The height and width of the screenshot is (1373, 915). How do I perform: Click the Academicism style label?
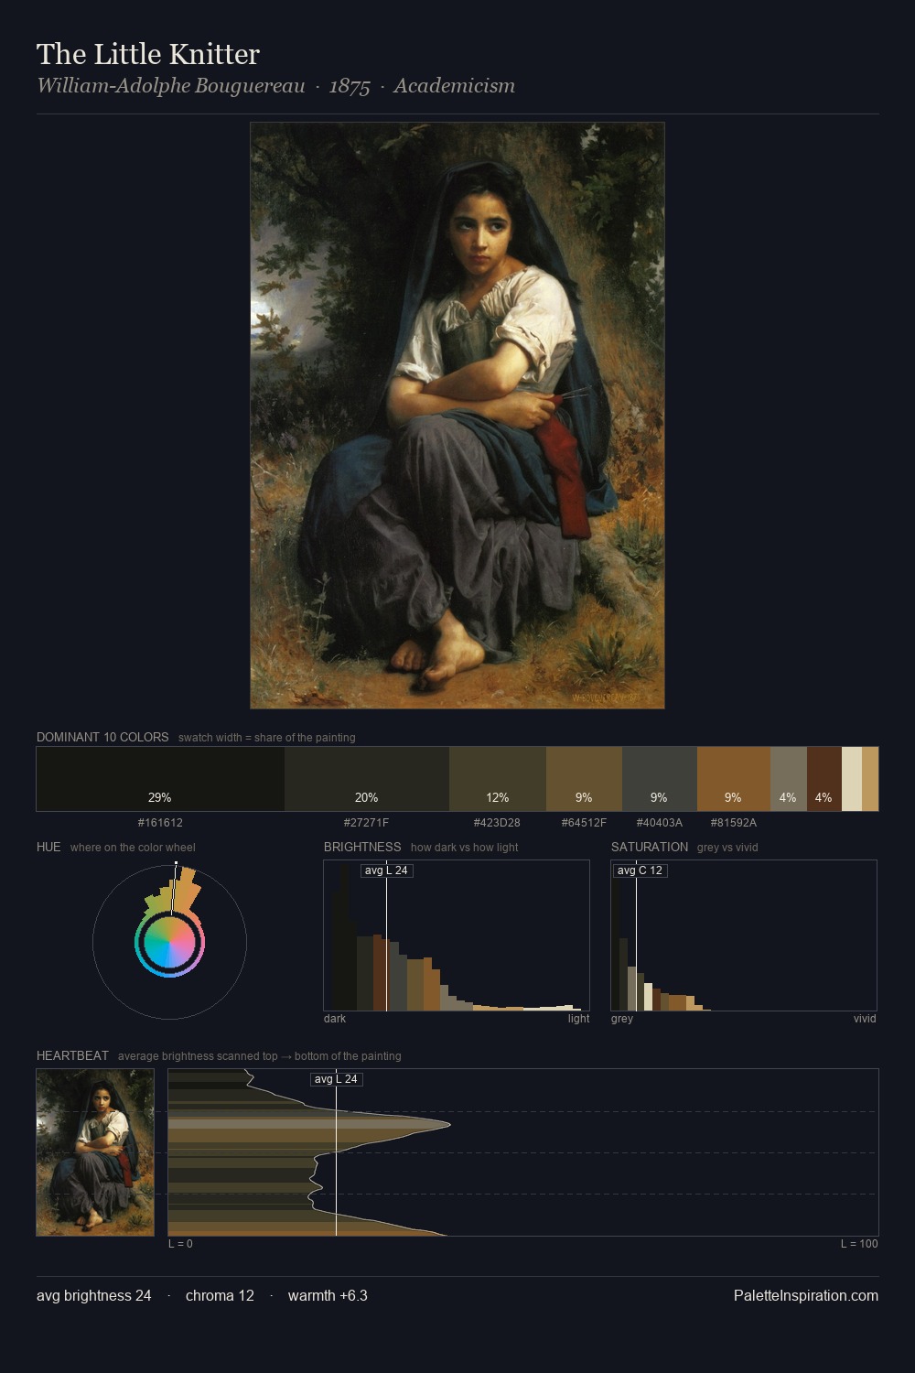point(455,86)
